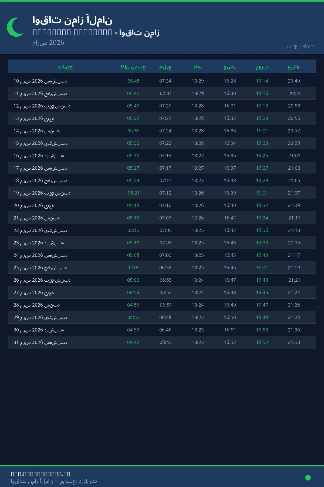Select Maghrib time 19:52 for 31 March
324x487 pixels.
tap(262, 342)
